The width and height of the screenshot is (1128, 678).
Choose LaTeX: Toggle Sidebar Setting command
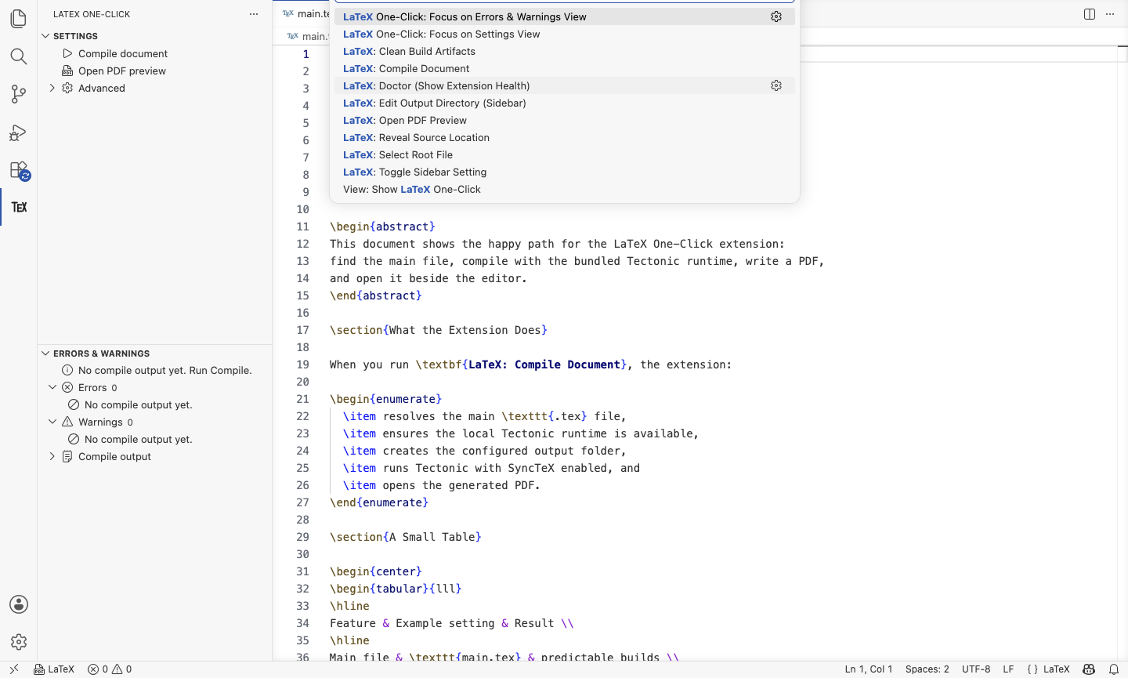click(565, 172)
